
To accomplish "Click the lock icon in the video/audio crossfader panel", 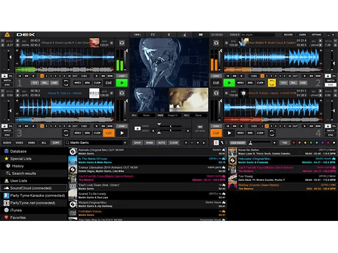I will point(137,128).
